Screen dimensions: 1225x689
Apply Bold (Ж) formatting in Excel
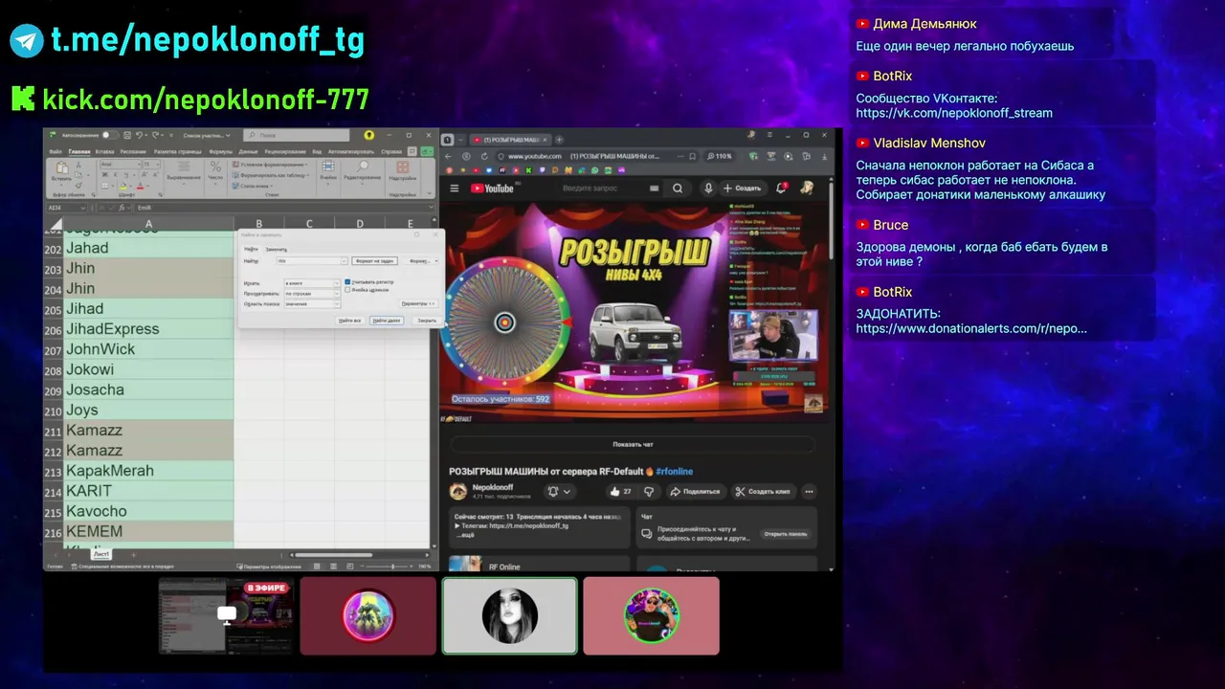104,175
